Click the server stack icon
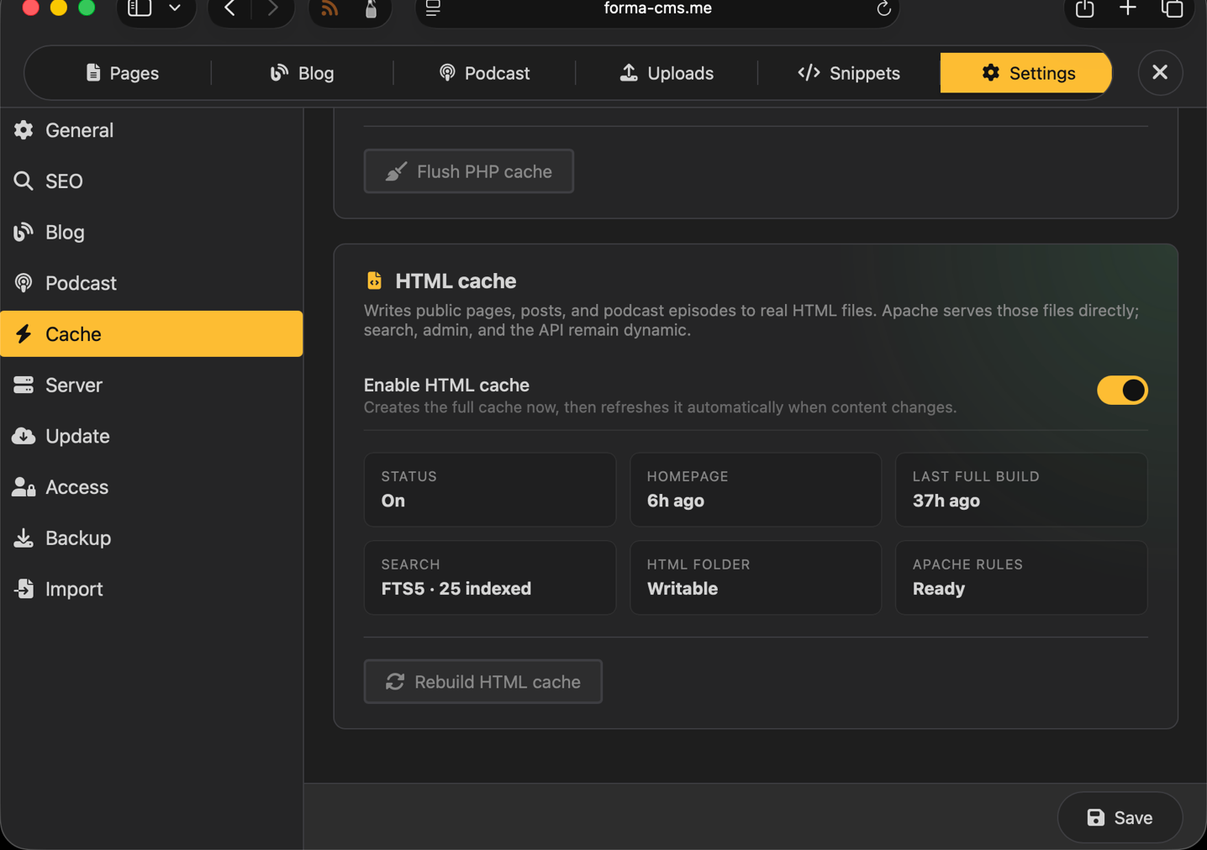The width and height of the screenshot is (1207, 850). 24,385
